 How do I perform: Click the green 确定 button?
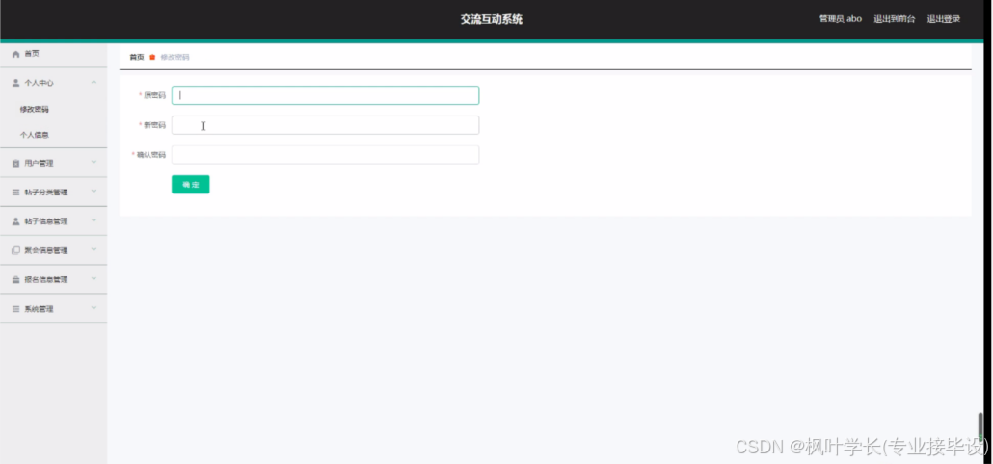[x=191, y=185]
